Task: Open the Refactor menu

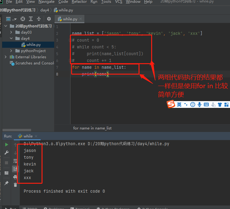Action: (79, 2)
